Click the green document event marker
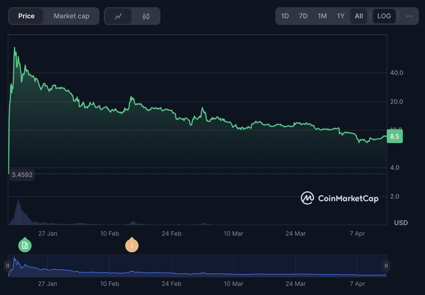This screenshot has height=295, width=425. (25, 245)
